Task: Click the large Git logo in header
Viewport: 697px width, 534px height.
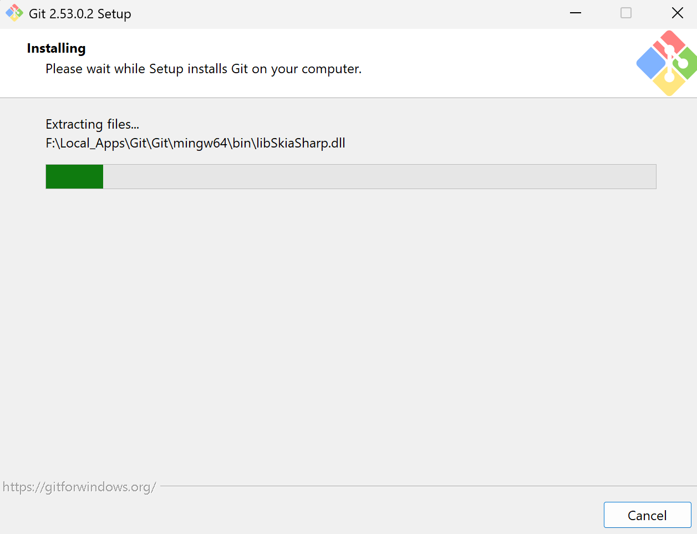Action: tap(666, 63)
